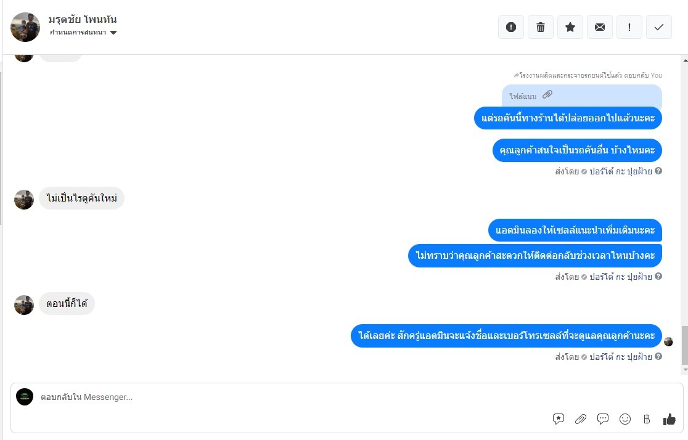Mark conversation done with checkmark button
The height and width of the screenshot is (440, 688).
[x=658, y=27]
